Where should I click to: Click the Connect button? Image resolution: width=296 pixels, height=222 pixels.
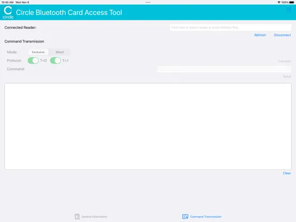284,61
